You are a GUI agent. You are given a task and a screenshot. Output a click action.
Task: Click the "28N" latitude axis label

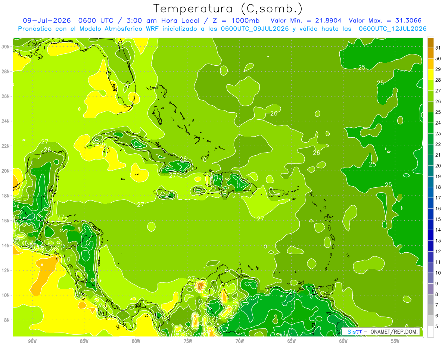(6, 71)
